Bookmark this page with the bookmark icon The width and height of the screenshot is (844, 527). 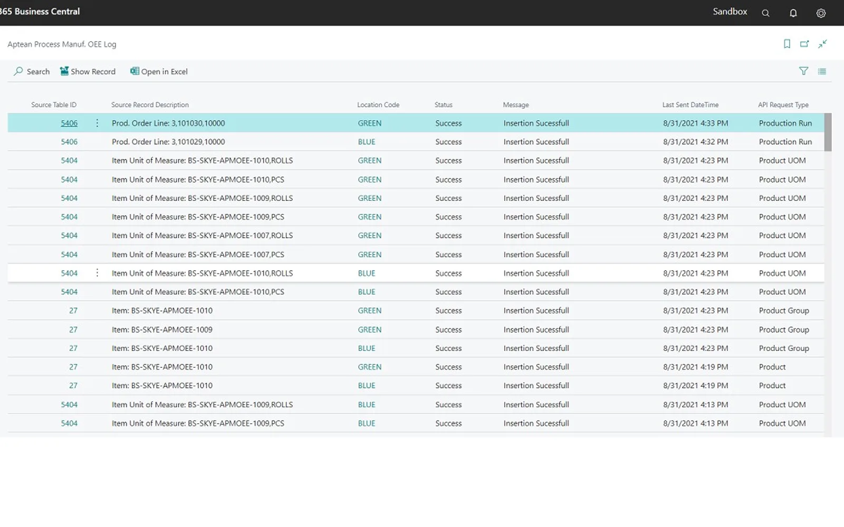point(787,44)
